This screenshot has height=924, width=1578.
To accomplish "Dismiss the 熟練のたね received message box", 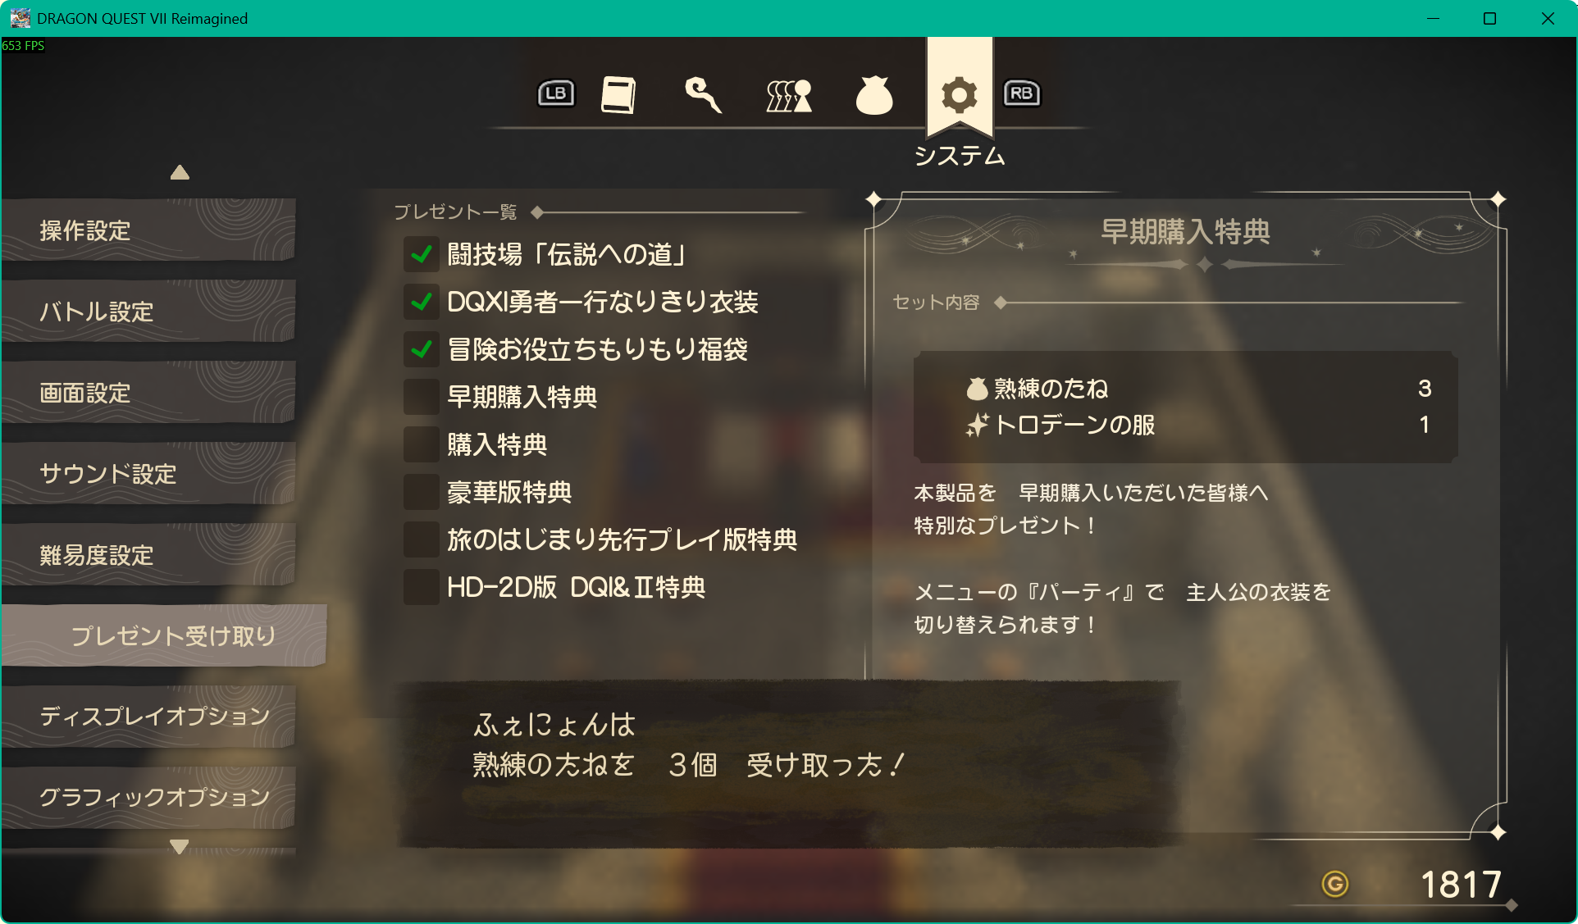I will (x=789, y=764).
